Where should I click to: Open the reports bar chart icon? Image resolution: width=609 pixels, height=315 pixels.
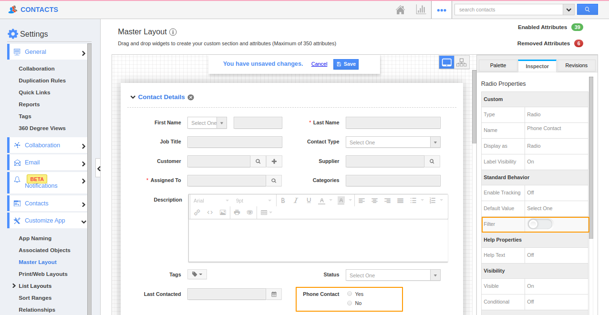(421, 10)
